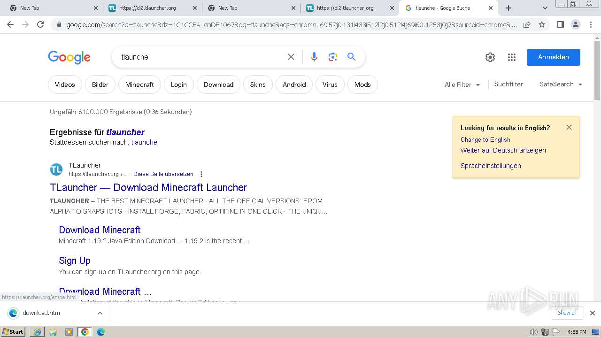Click the tlauncher corrected spelling link

tap(125, 132)
